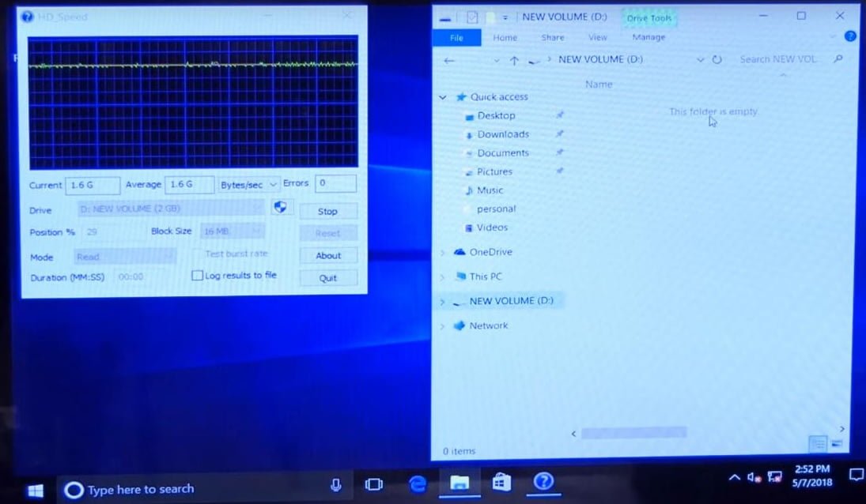Open the File menu in Explorer

456,38
